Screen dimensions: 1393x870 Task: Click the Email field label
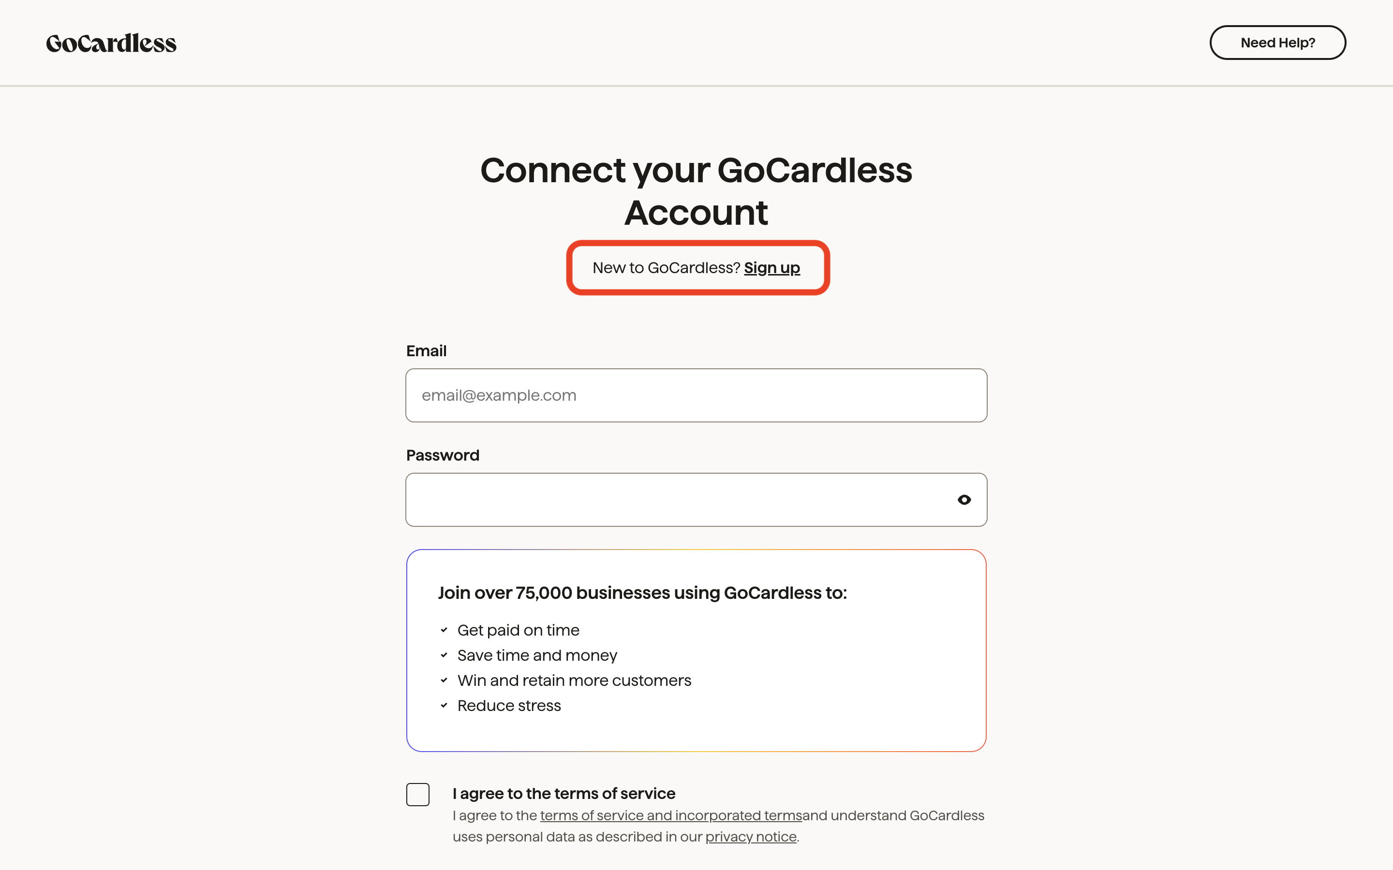point(426,350)
